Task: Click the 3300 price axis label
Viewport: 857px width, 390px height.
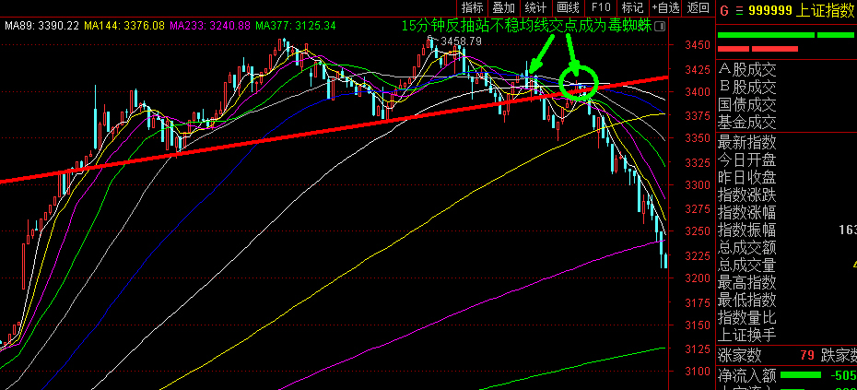Action: click(x=698, y=185)
